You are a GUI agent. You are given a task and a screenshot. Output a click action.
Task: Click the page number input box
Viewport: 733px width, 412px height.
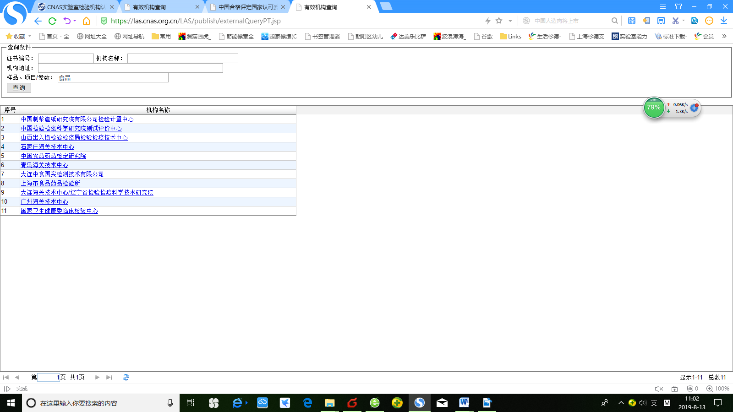click(49, 377)
